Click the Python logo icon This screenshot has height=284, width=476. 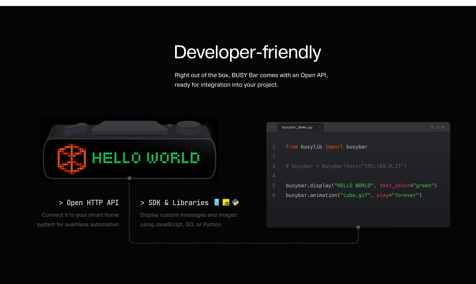pos(235,202)
